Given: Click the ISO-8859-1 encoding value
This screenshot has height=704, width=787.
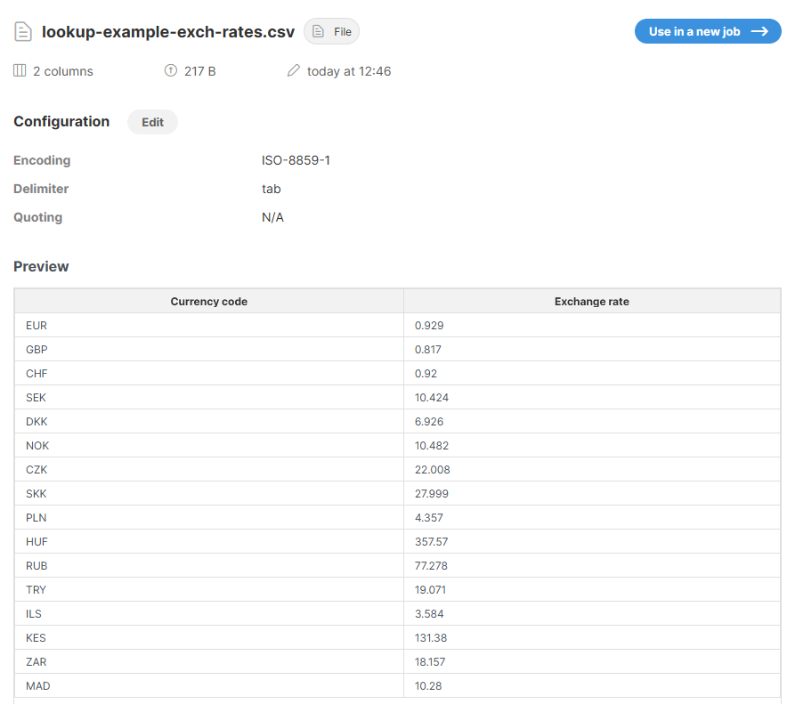Looking at the screenshot, I should 296,160.
